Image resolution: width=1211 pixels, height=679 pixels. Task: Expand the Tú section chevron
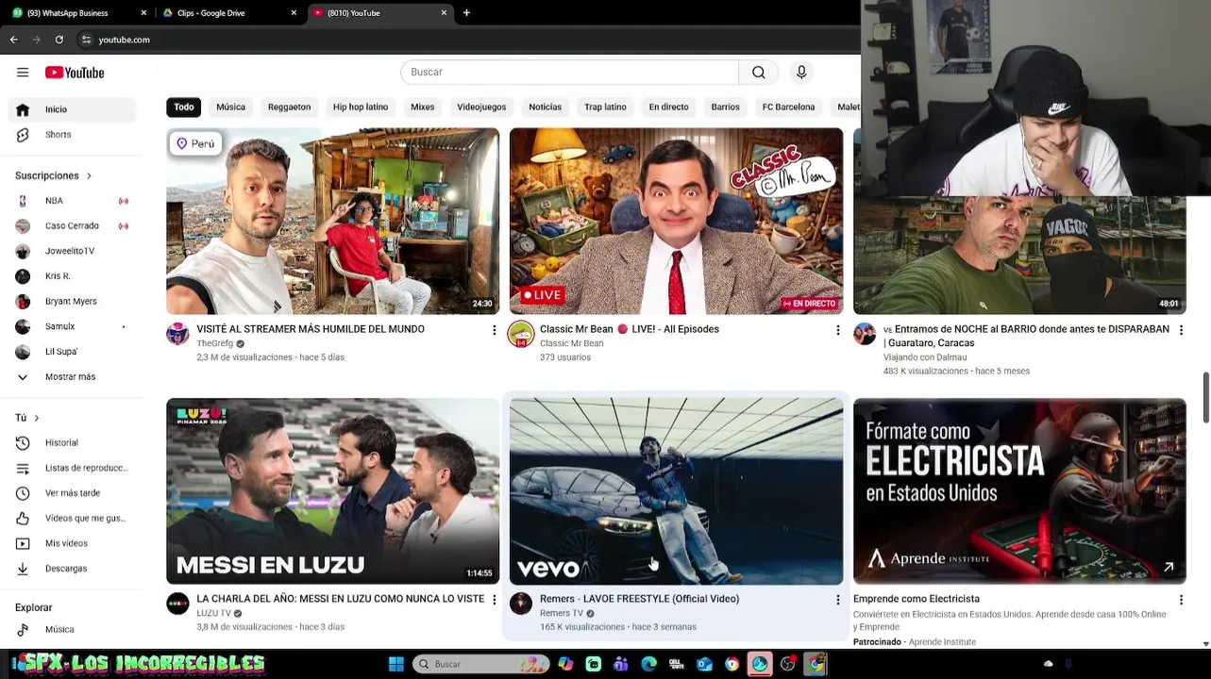(37, 418)
